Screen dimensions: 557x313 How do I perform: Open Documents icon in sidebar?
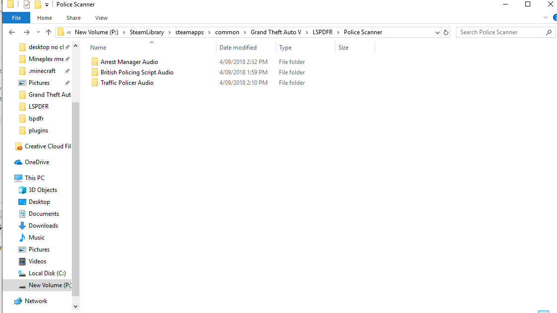click(x=22, y=214)
